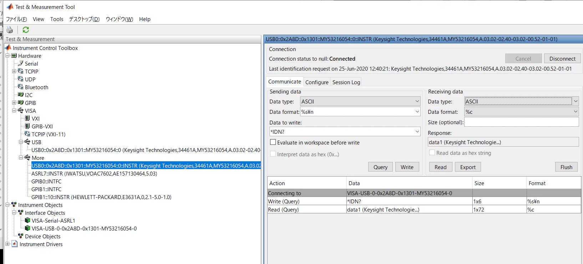Click the print toolbar icon
This screenshot has height=264, width=583.
click(10, 30)
